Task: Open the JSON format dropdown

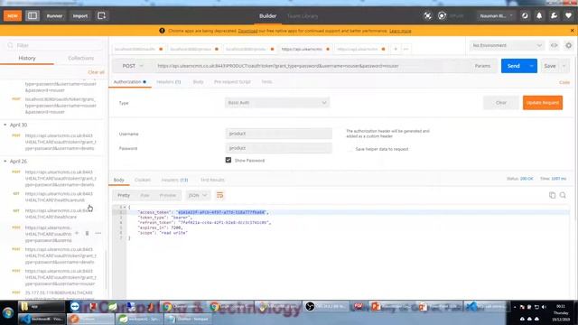Action: coord(198,195)
